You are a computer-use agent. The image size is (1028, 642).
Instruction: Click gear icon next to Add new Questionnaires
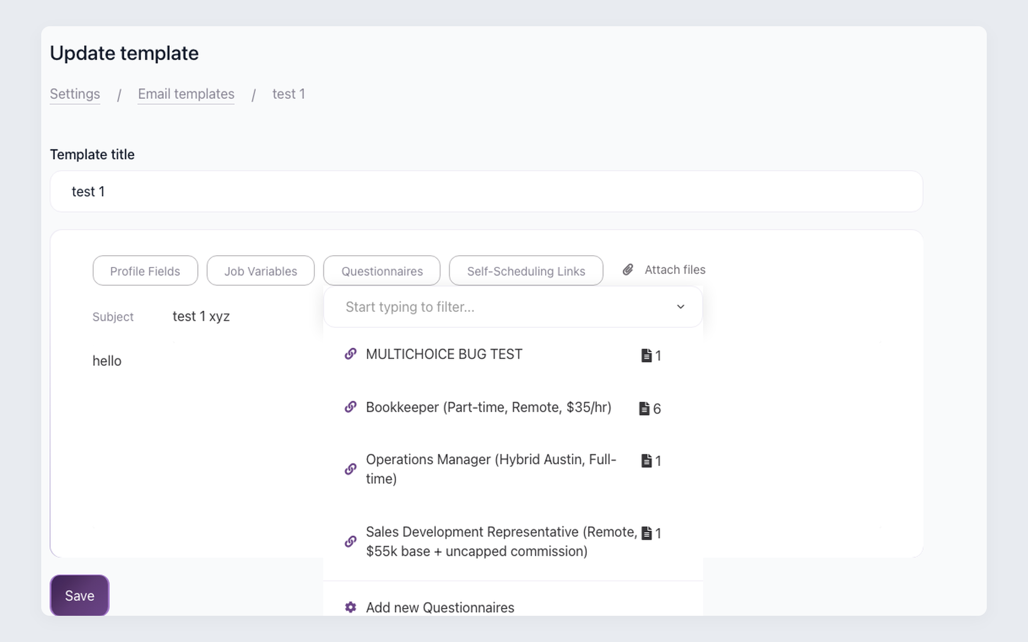[351, 607]
